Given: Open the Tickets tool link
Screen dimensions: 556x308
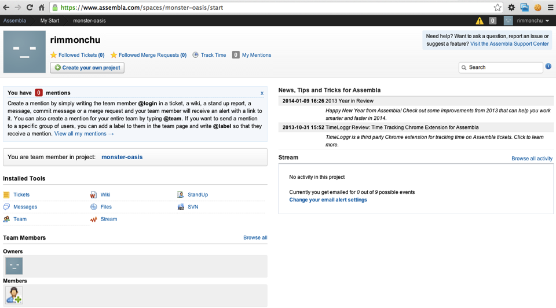Looking at the screenshot, I should pos(21,195).
